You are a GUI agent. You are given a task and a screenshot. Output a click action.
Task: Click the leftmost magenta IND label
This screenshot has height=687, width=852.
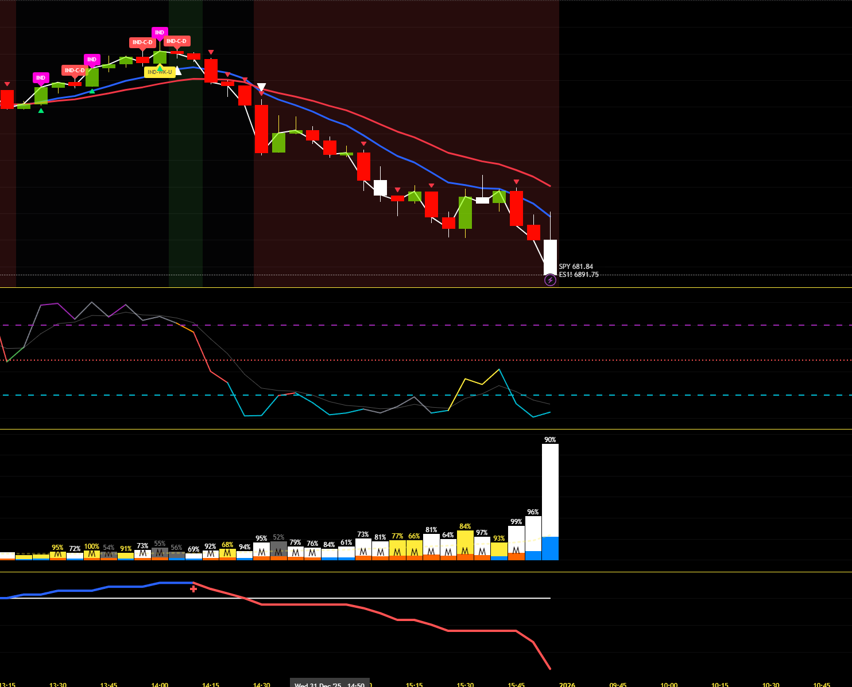point(41,78)
